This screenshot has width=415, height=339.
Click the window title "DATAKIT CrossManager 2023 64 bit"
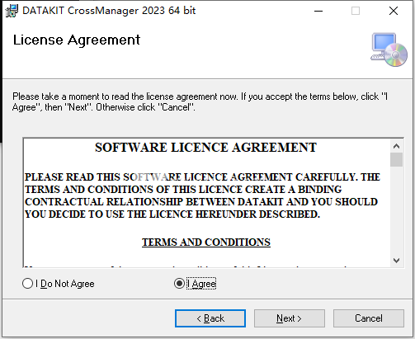click(109, 11)
